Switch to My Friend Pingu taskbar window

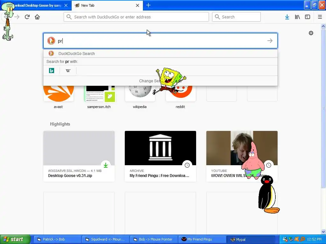202,239
